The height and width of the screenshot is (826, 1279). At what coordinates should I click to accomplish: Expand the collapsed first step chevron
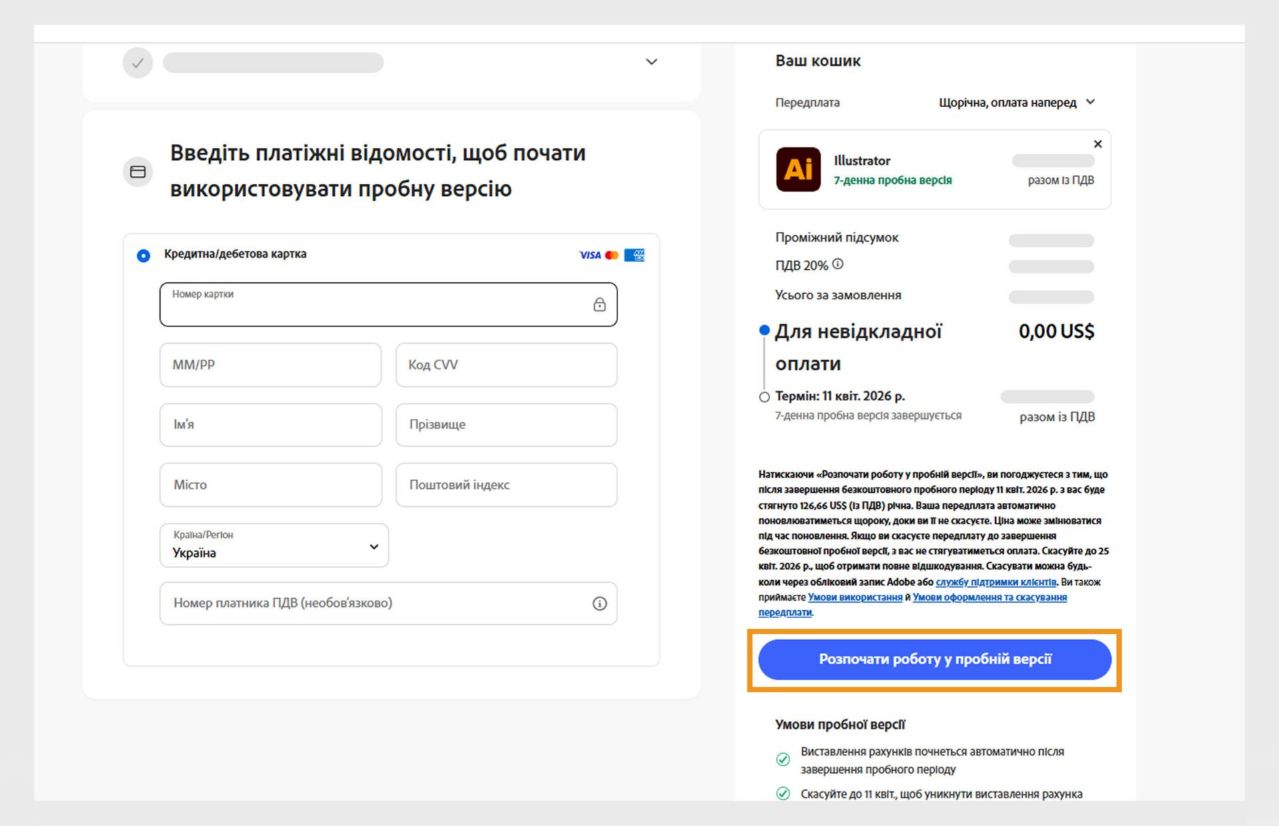[651, 62]
